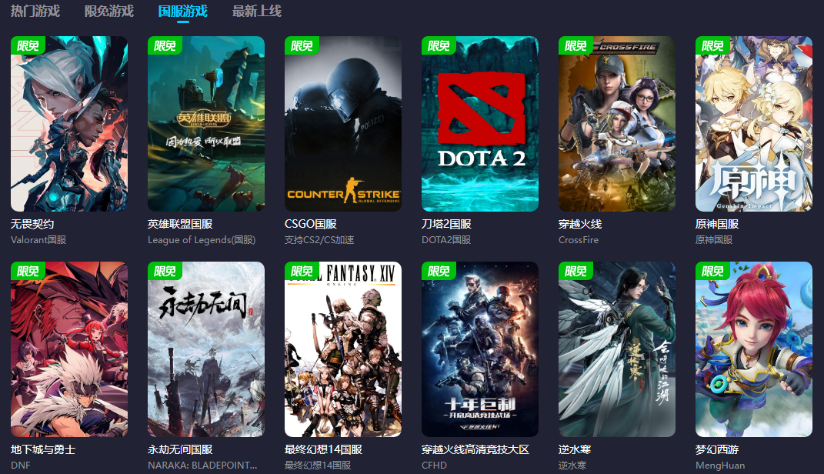Choose the 原神 Genshin Impact cover
Image resolution: width=824 pixels, height=474 pixels.
pyautogui.click(x=754, y=124)
